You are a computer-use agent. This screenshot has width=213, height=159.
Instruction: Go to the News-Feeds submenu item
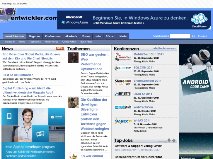tap(51, 42)
